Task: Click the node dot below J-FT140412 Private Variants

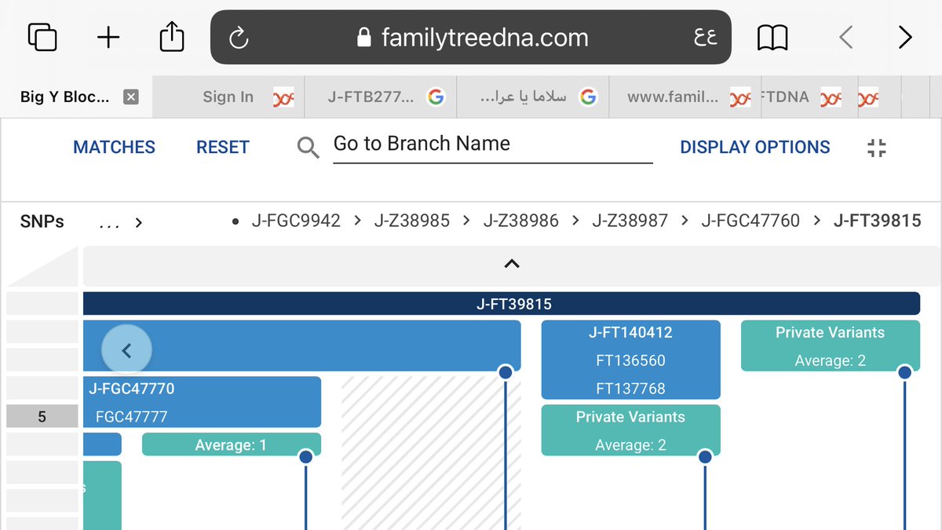Action: 705,457
